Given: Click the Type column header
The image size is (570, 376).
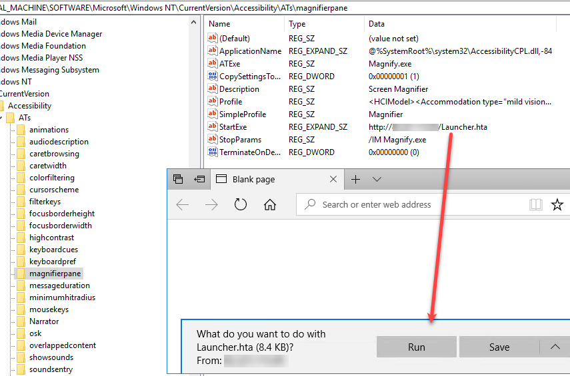Looking at the screenshot, I should point(297,24).
